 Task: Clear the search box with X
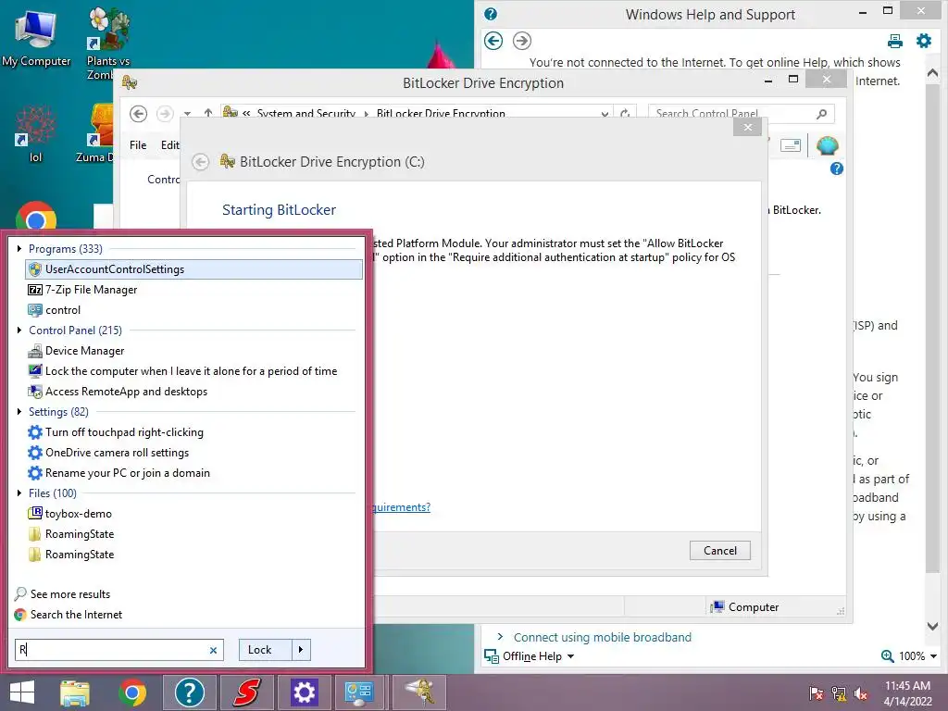(213, 650)
